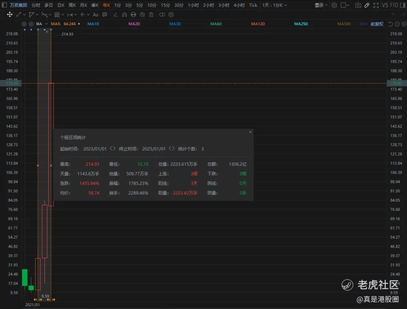
Task: Click the 前复权 adjustment button
Action: click(x=377, y=24)
